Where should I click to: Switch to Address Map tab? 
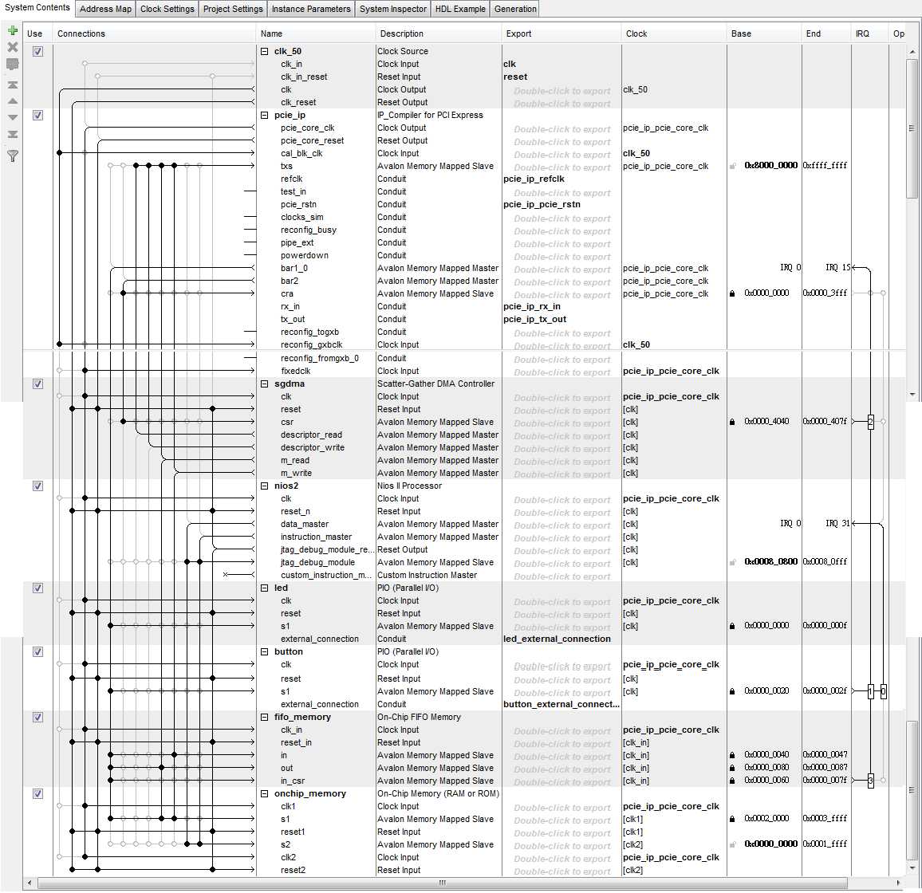click(106, 9)
